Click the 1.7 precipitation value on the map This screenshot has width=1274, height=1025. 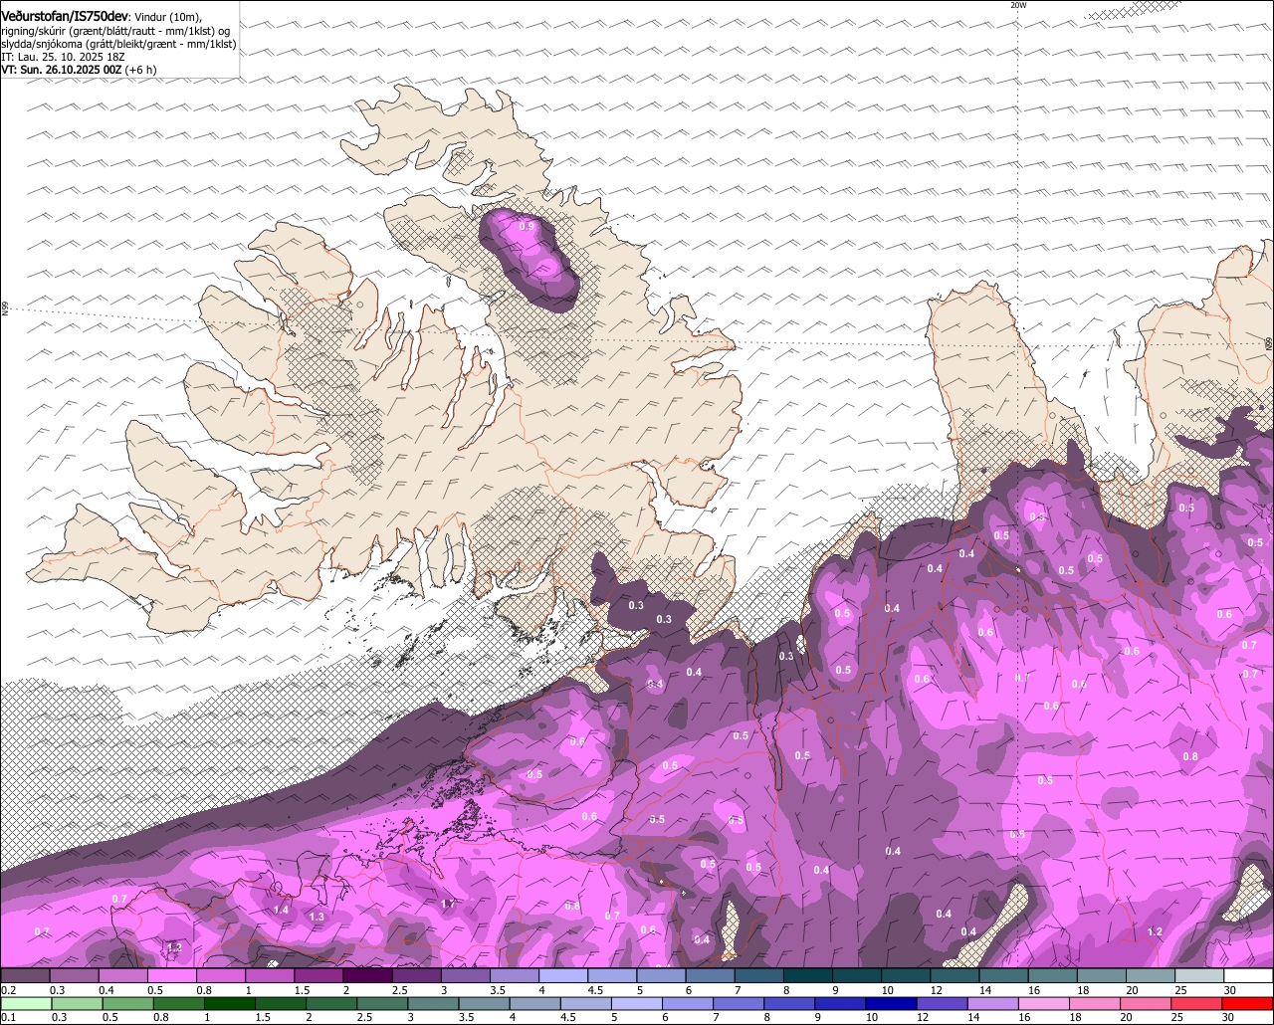448,904
